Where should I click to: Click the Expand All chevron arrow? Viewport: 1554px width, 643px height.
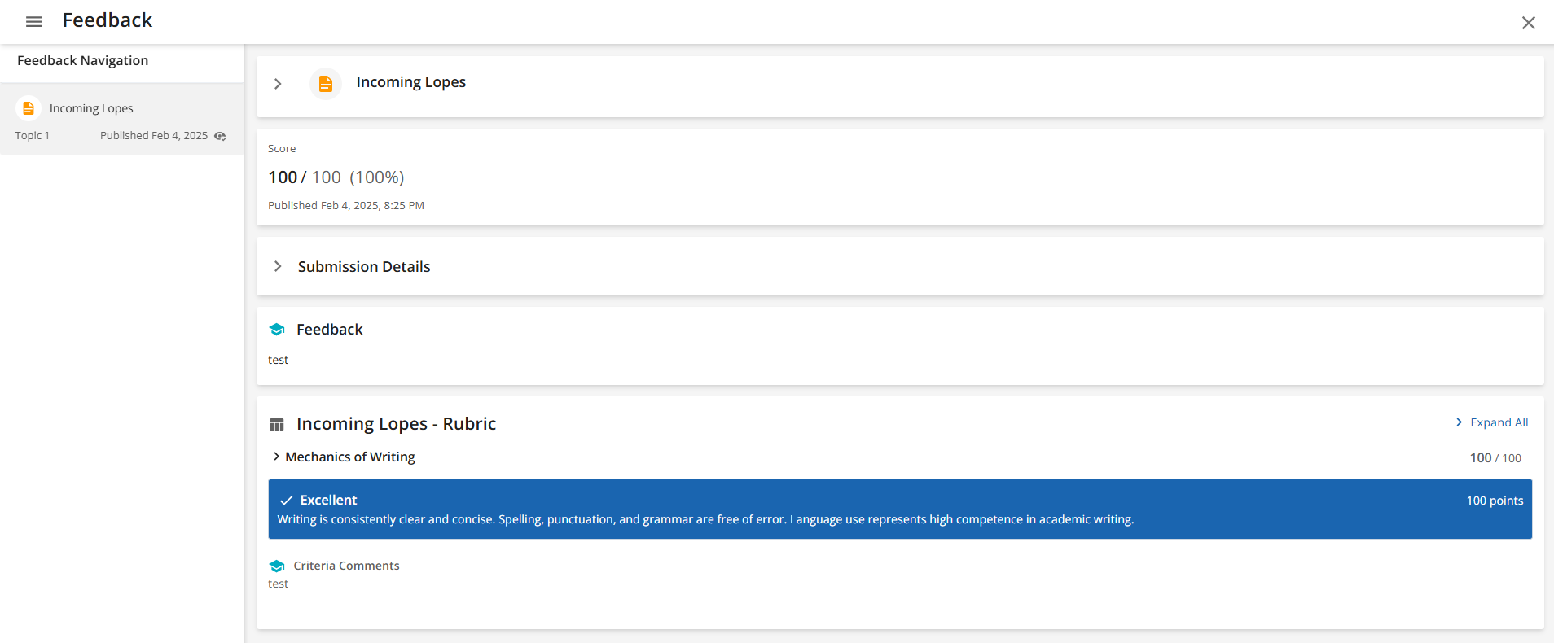(x=1459, y=422)
